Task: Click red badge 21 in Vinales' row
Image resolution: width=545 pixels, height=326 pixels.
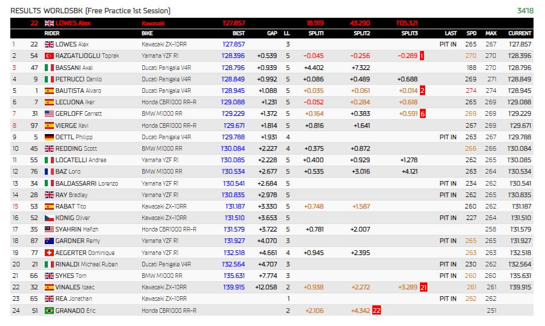Action: coord(423,287)
